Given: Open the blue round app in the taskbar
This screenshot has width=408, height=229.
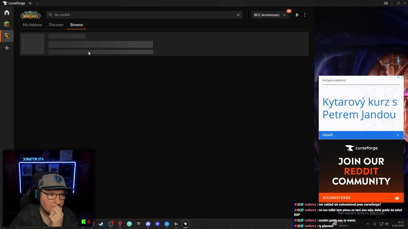Looking at the screenshot, I should pos(167,224).
